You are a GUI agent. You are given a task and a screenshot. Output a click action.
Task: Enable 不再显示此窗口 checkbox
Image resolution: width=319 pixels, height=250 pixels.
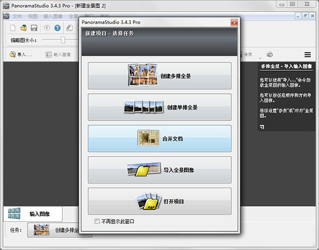click(x=97, y=221)
